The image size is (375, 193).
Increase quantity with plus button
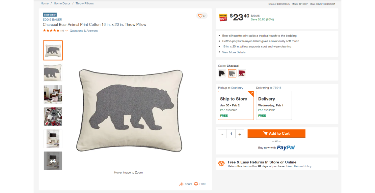(x=240, y=134)
